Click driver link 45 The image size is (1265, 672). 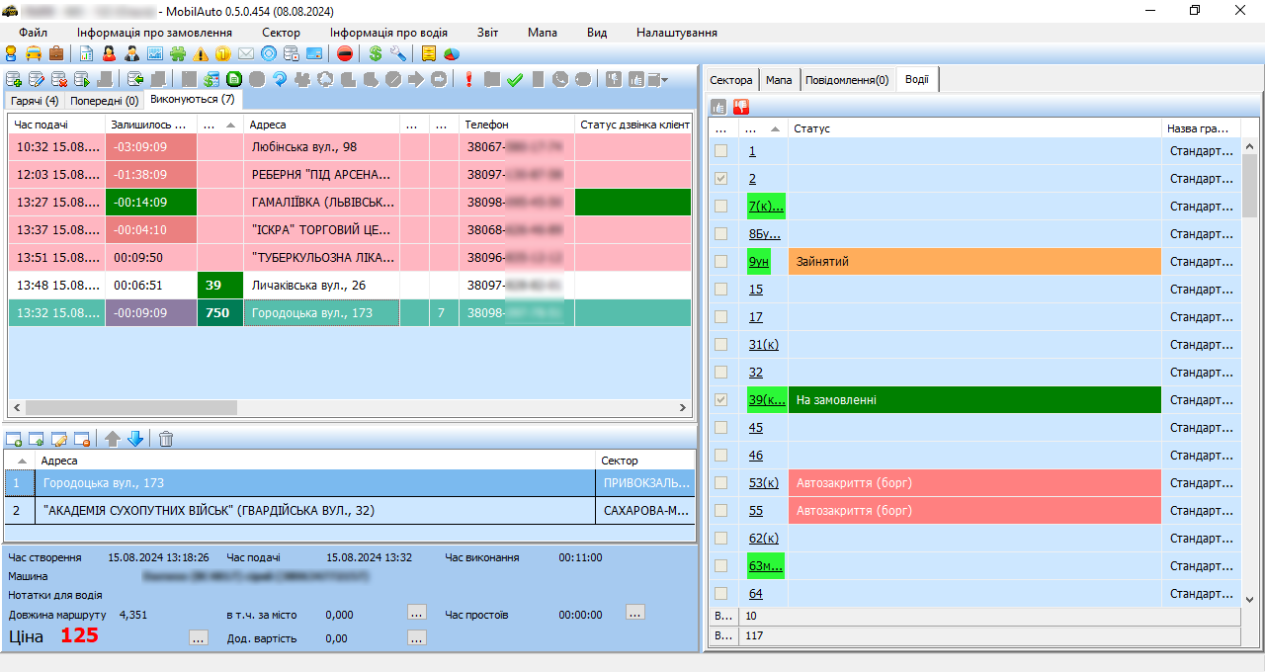click(755, 428)
